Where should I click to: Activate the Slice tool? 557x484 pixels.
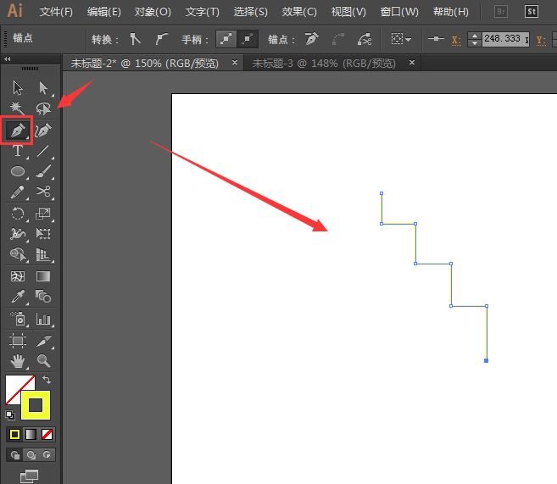[43, 341]
